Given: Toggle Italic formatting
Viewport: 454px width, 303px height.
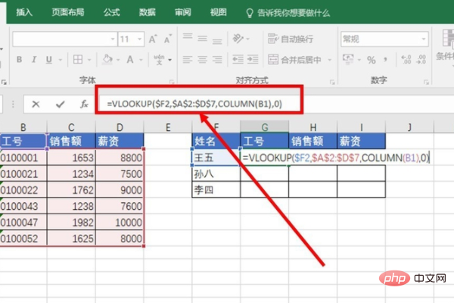Looking at the screenshot, I should (34, 59).
